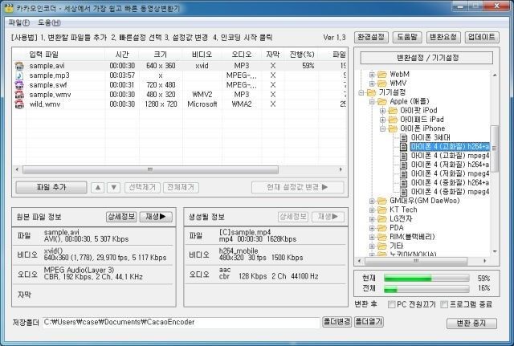Viewport: 514px width, 346px height.
Task: Click the sample.mp3 audio file icon
Action: pyautogui.click(x=19, y=75)
